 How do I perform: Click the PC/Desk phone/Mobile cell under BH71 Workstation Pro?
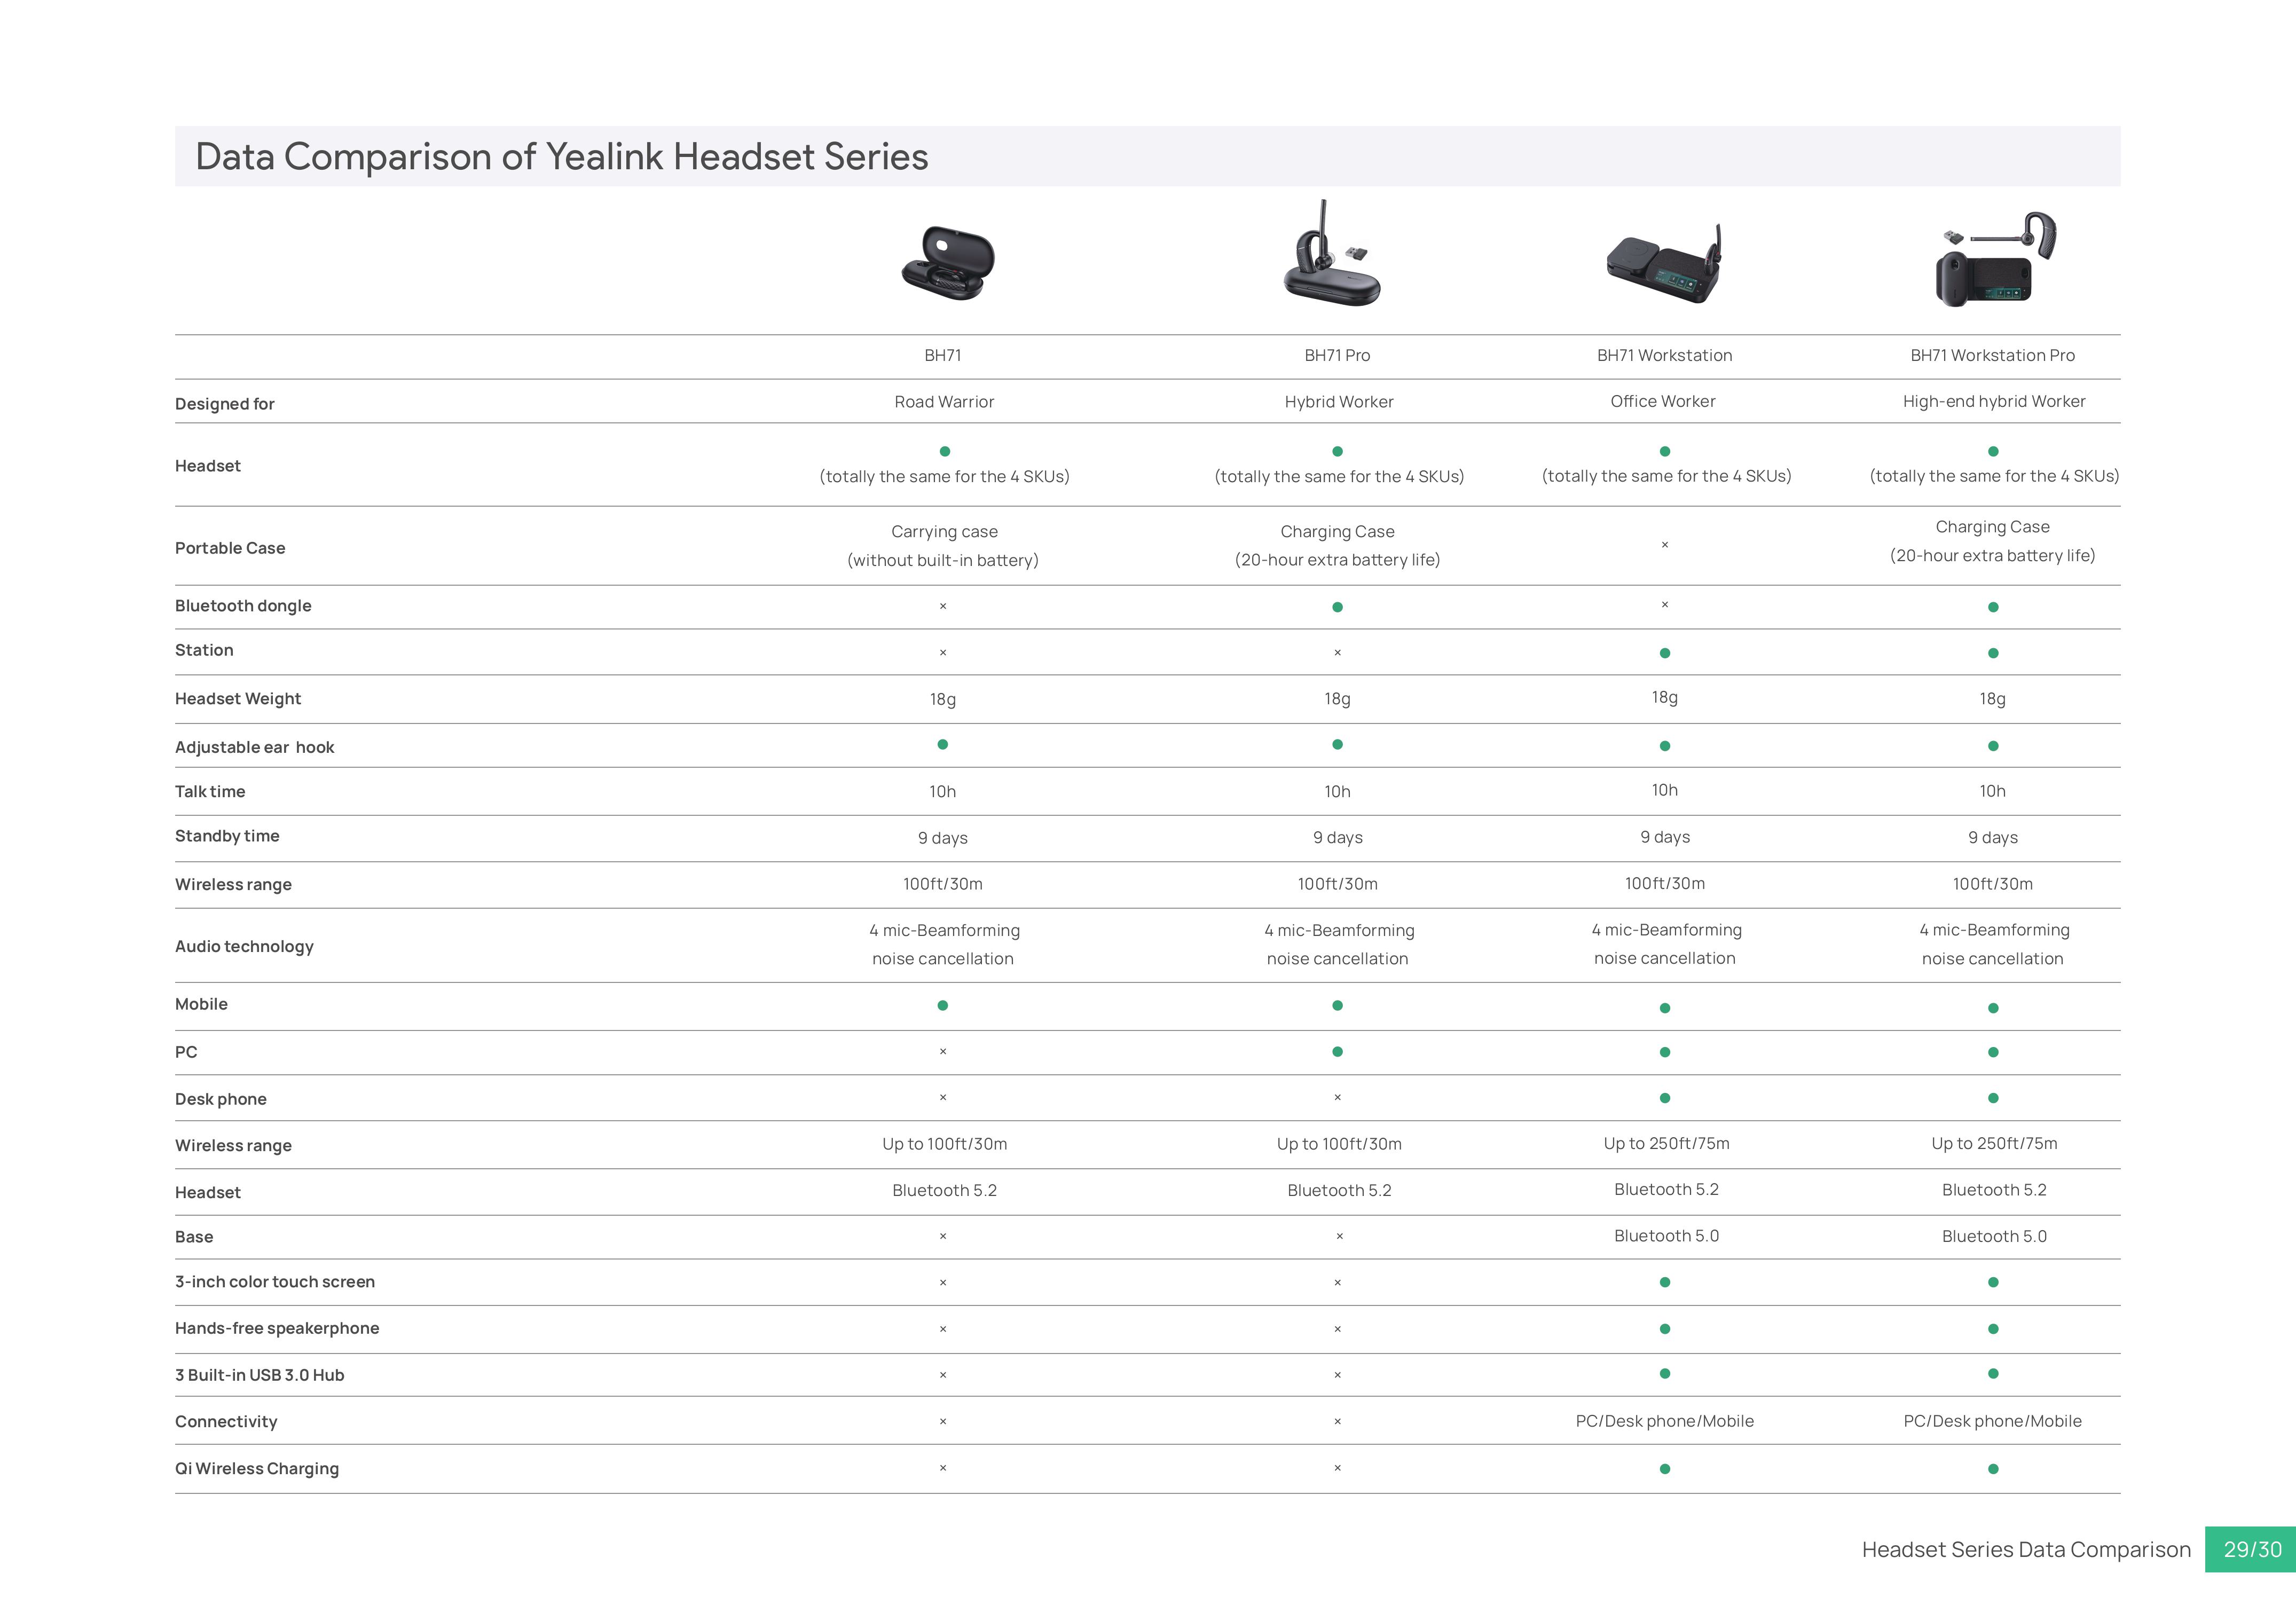coord(1992,1422)
